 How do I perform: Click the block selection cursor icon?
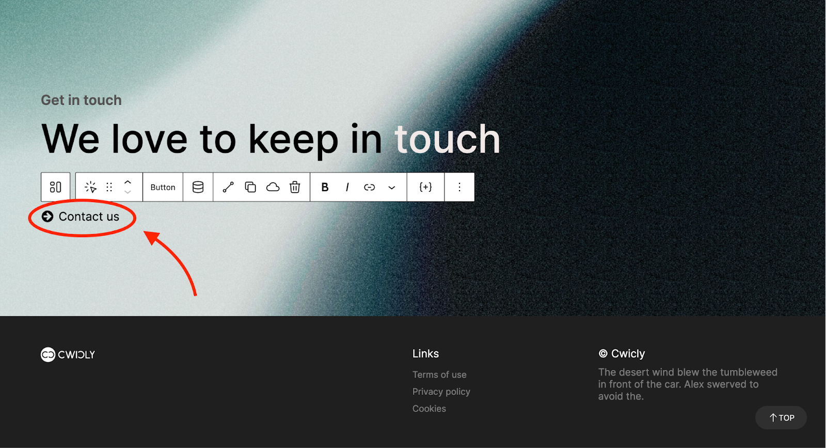pyautogui.click(x=91, y=187)
